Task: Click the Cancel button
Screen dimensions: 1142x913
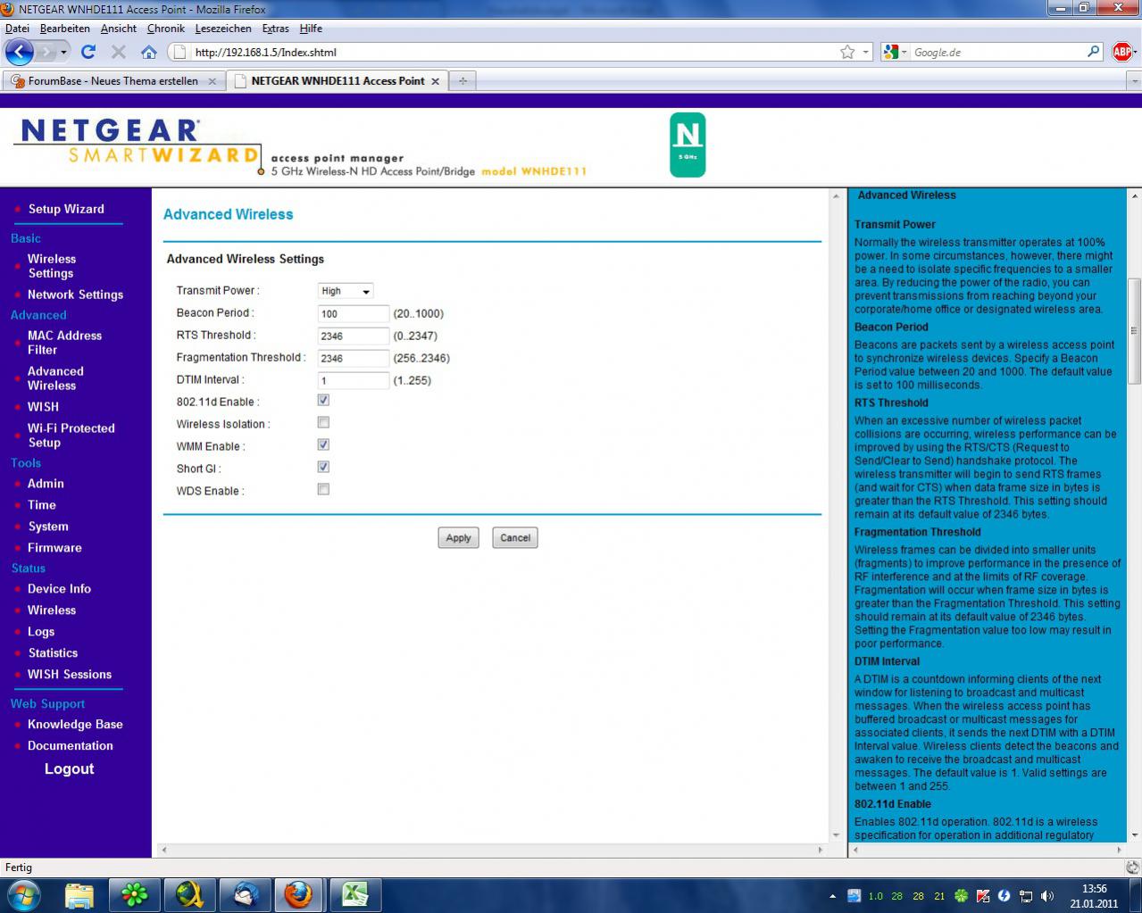Action: click(x=515, y=537)
